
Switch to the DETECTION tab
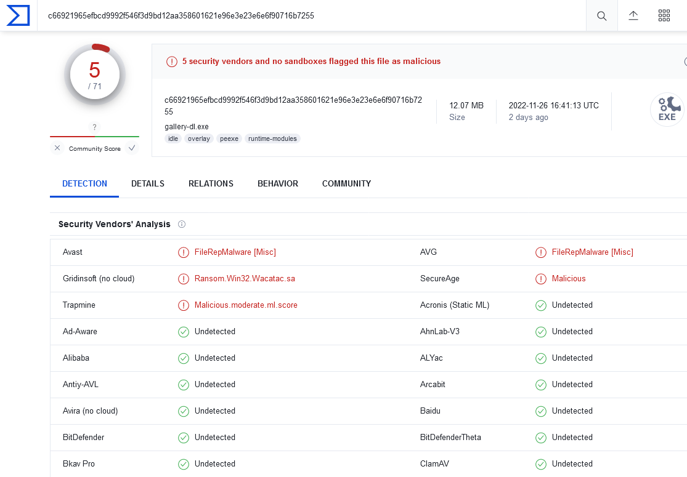pyautogui.click(x=84, y=184)
